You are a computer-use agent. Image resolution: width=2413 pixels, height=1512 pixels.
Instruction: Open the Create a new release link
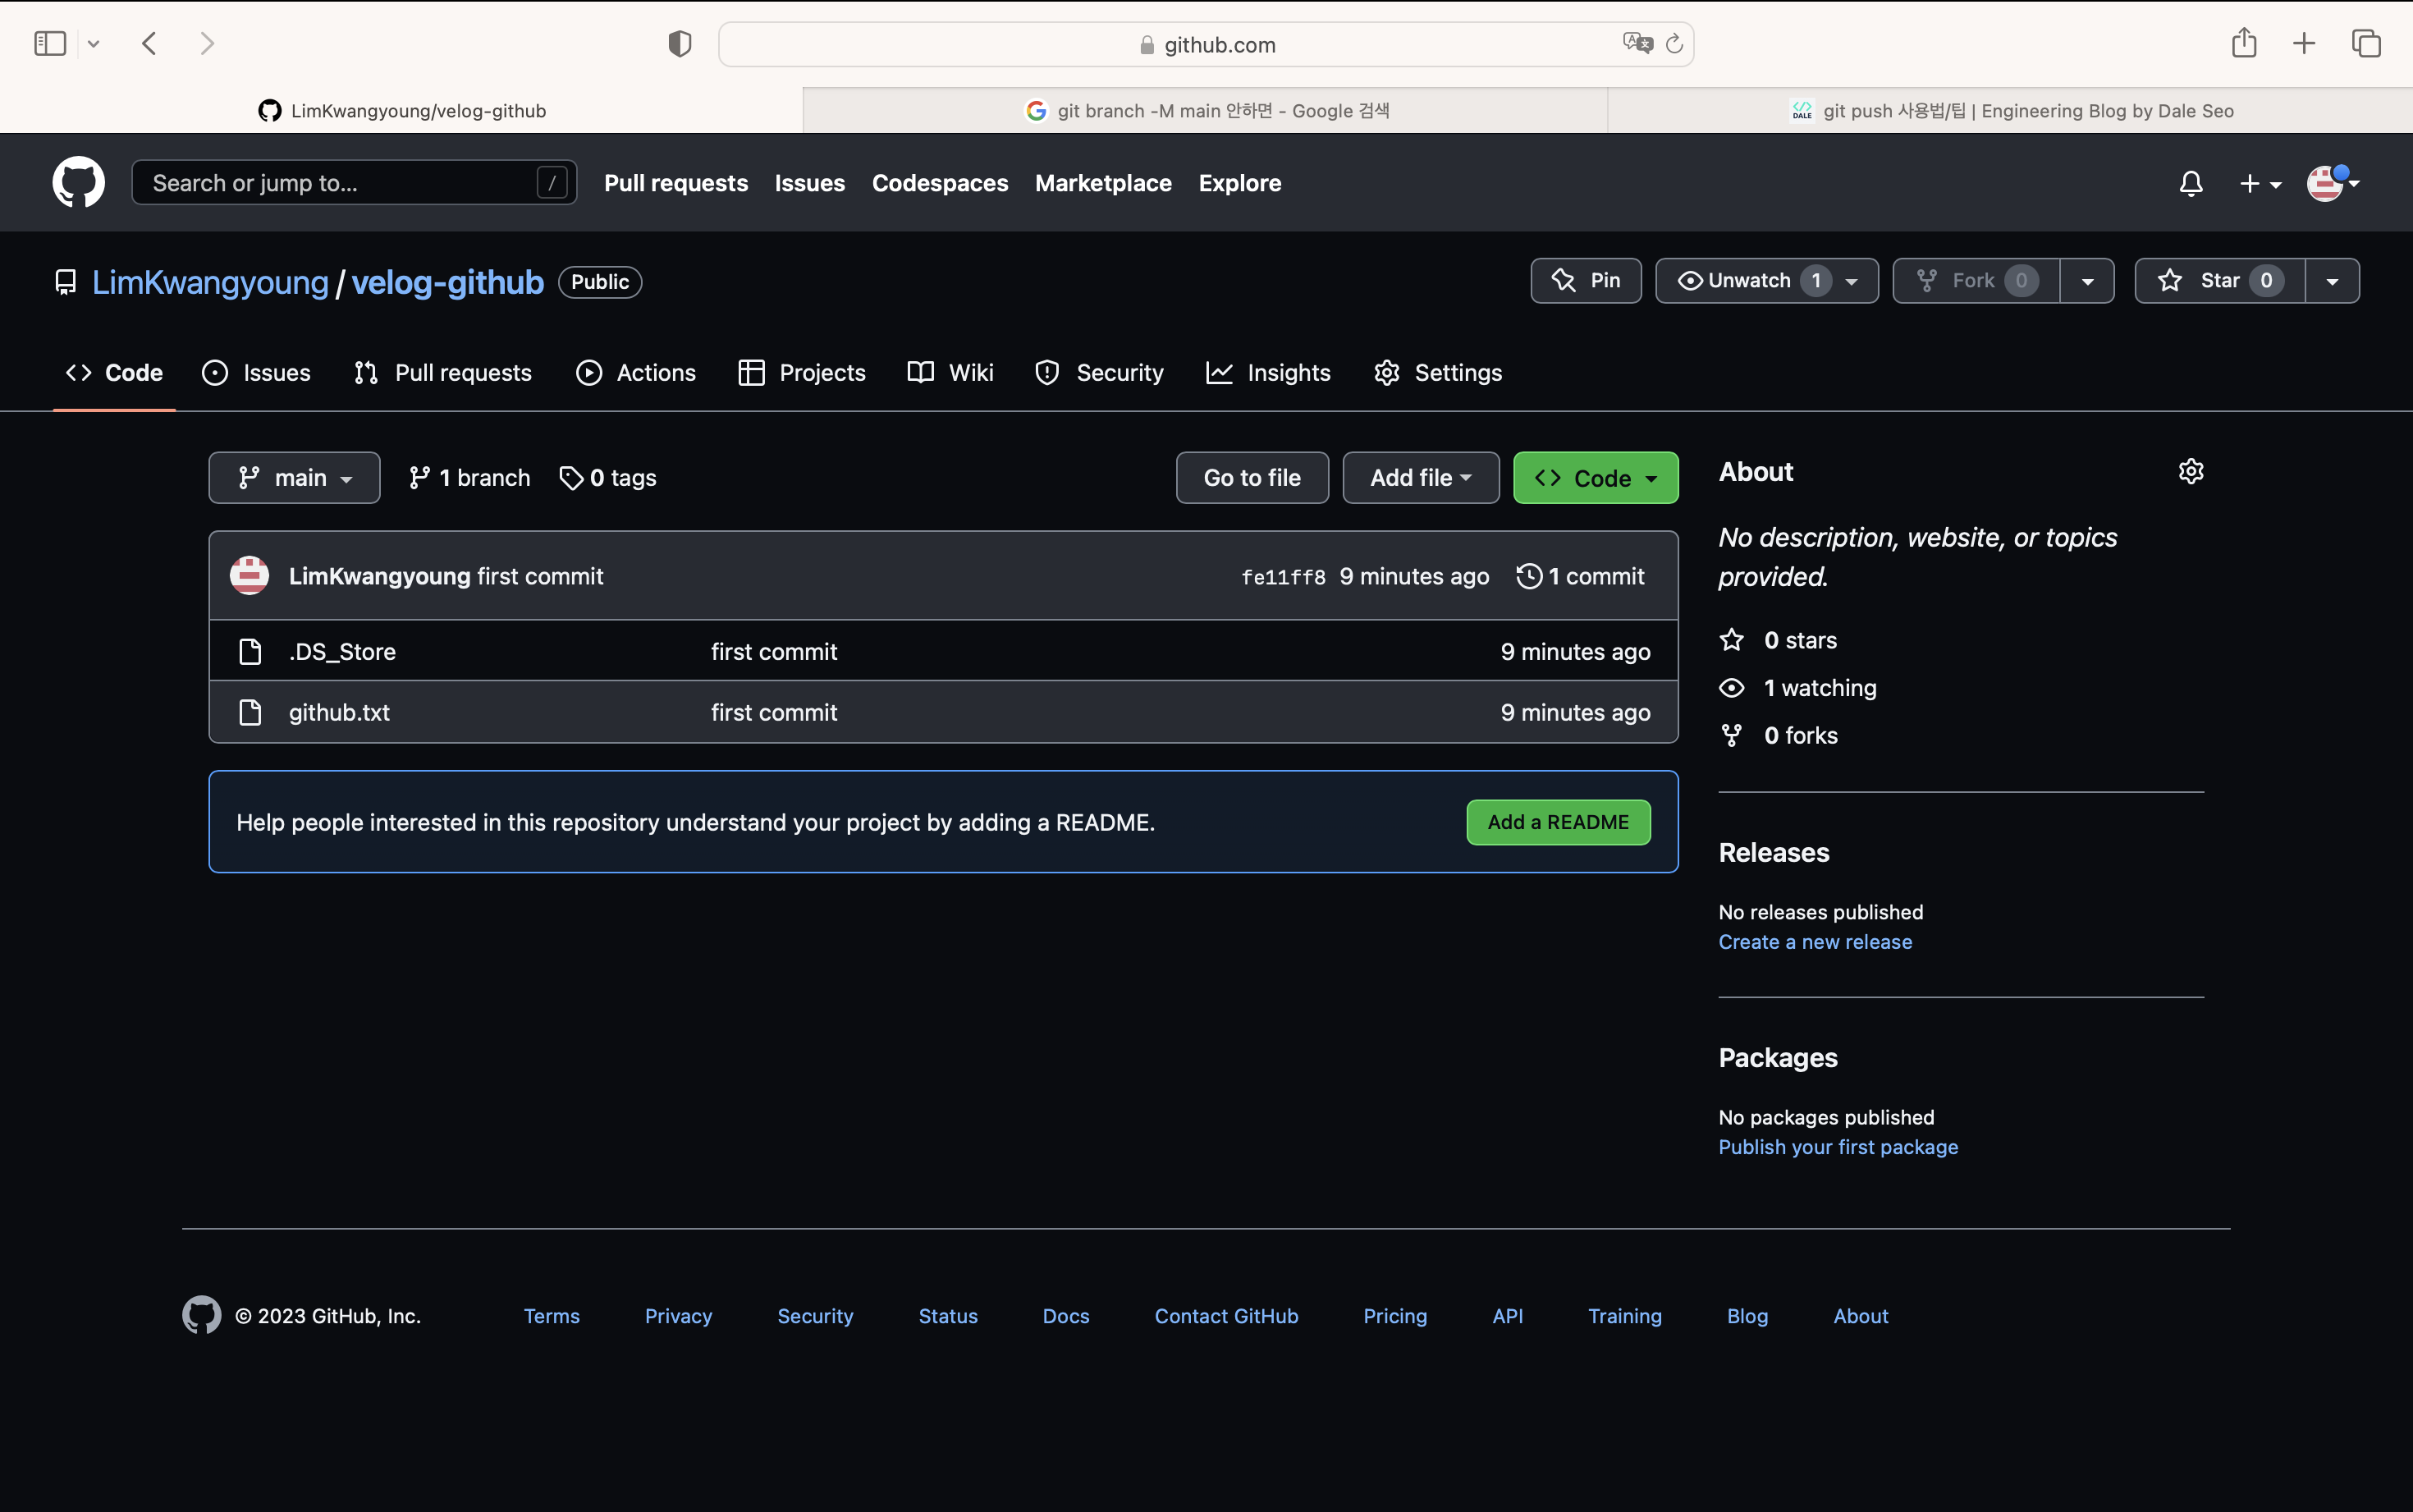click(x=1814, y=942)
